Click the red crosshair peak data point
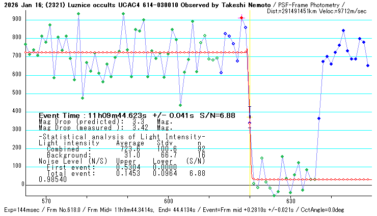Screen dimensions: 377x216 point(241,18)
